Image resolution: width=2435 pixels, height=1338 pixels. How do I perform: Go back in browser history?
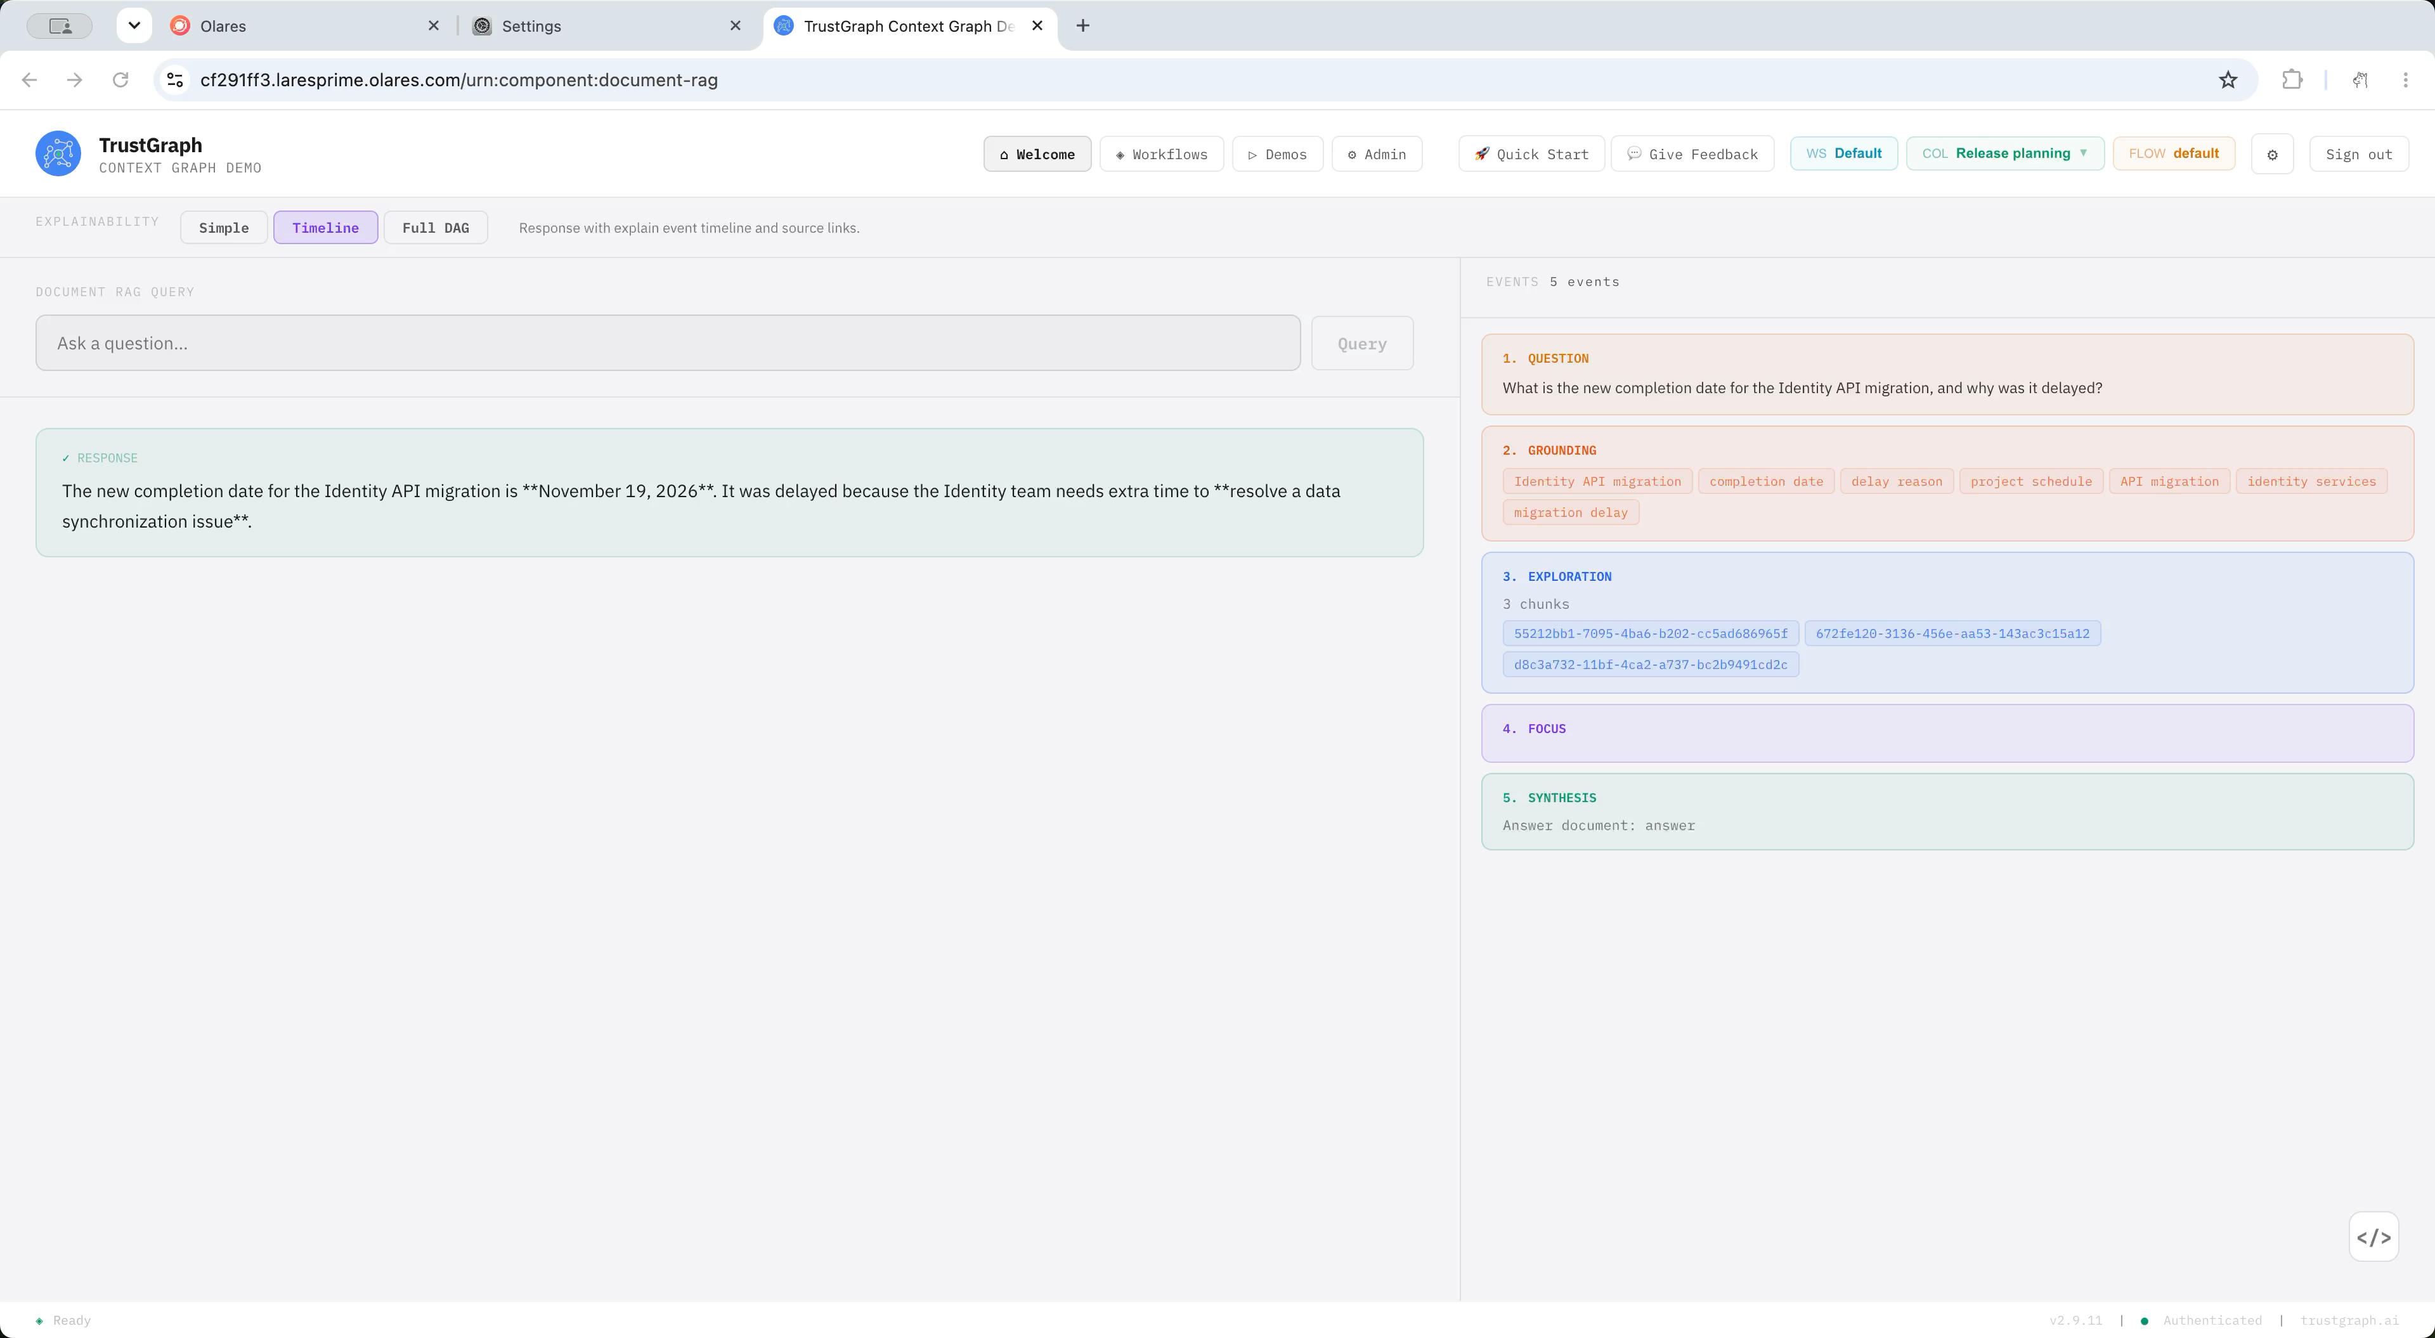pyautogui.click(x=29, y=79)
